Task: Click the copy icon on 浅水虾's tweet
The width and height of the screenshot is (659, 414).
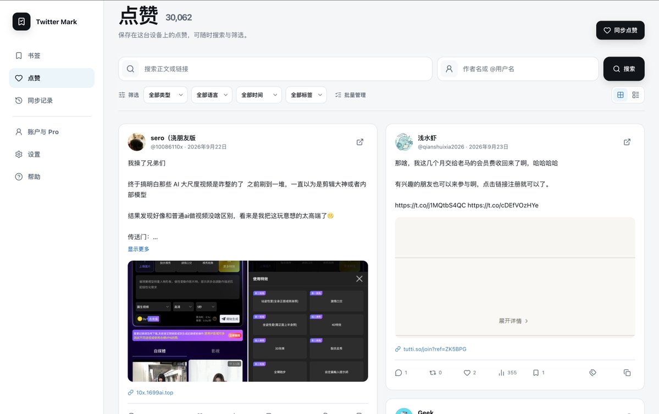Action: tap(627, 373)
